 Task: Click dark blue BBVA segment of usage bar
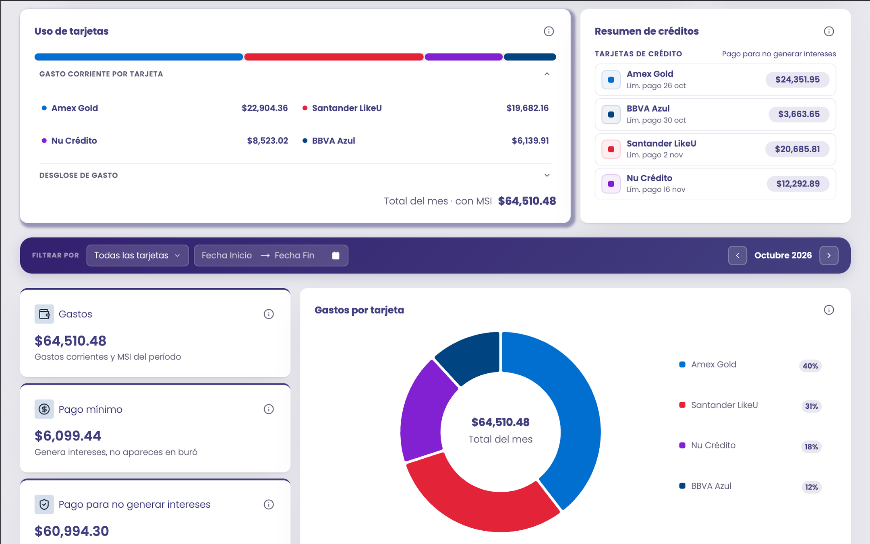[x=530, y=57]
